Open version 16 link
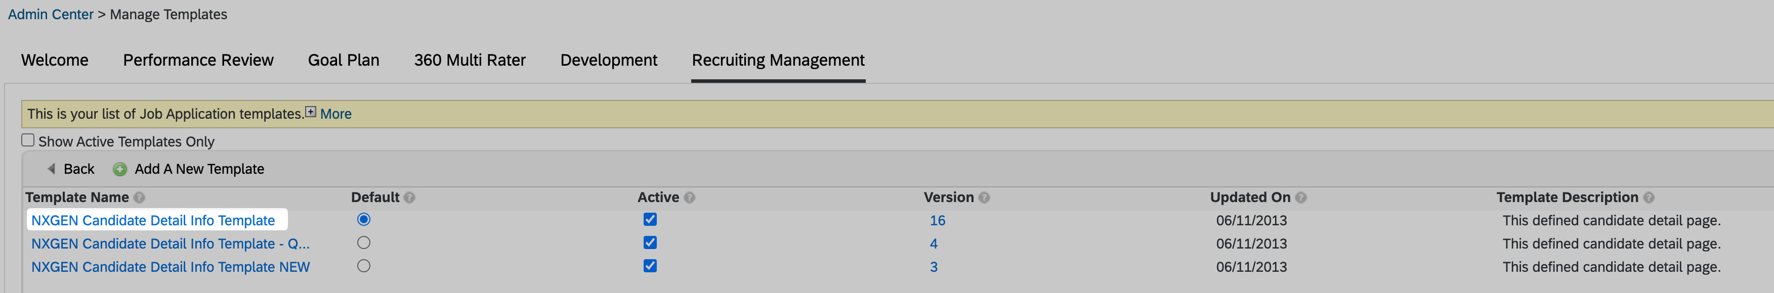Image resolution: width=1774 pixels, height=293 pixels. click(x=937, y=221)
